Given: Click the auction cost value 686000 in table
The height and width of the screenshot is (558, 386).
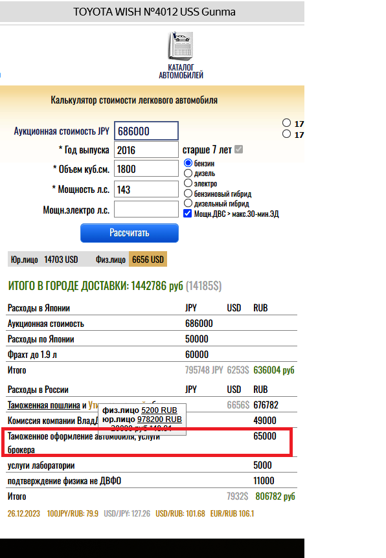Looking at the screenshot, I should click(x=199, y=324).
